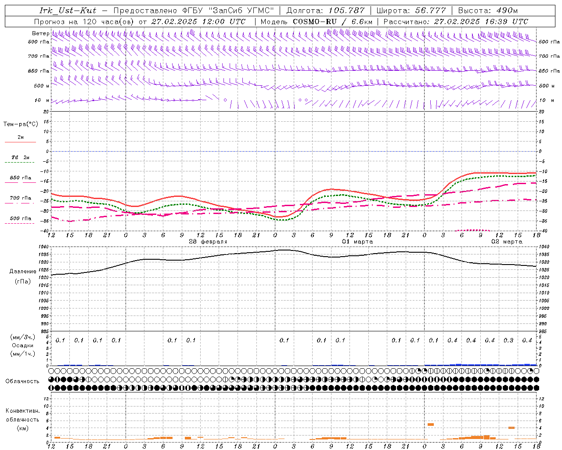Viewport: 562px width, 450px height.
Task: Click the (гПа) unit label under Давление
Action: (x=23, y=282)
